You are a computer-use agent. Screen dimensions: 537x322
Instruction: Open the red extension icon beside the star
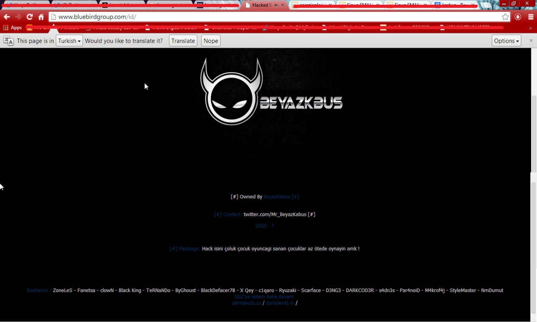point(518,17)
